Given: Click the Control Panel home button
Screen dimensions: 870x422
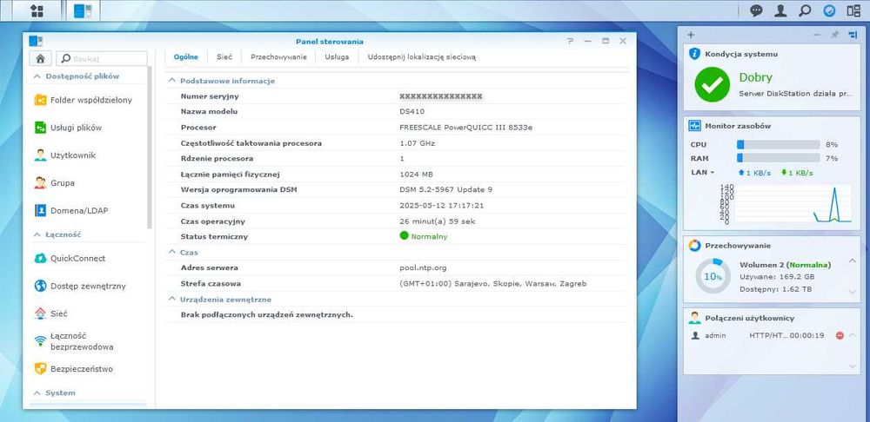Looking at the screenshot, I should coord(41,58).
